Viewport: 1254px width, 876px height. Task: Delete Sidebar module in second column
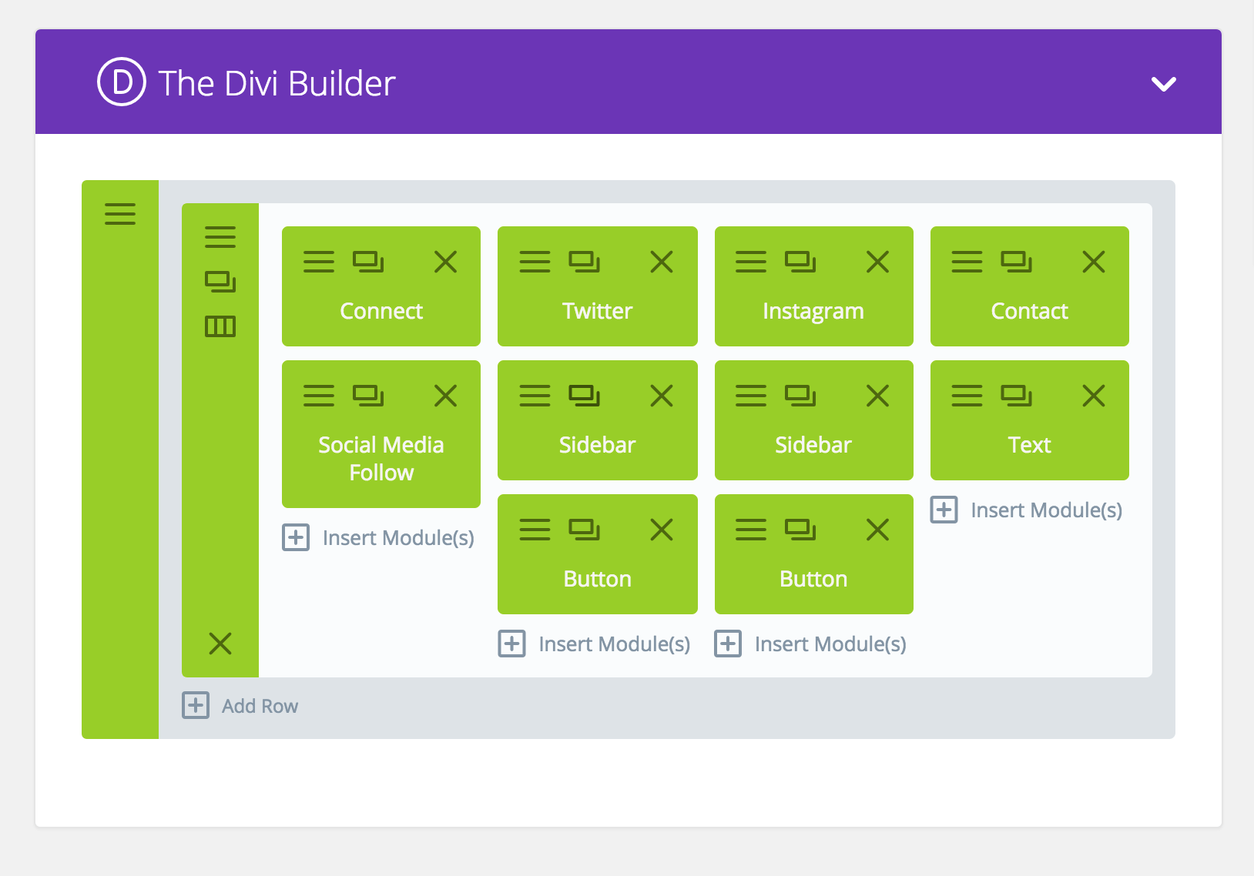point(662,396)
